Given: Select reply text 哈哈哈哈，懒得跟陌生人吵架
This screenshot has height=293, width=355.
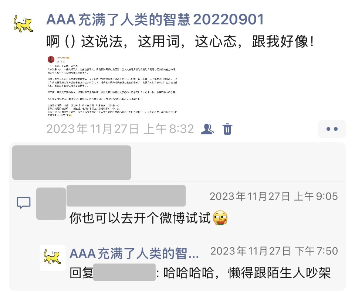Looking at the screenshot, I should [x=247, y=273].
